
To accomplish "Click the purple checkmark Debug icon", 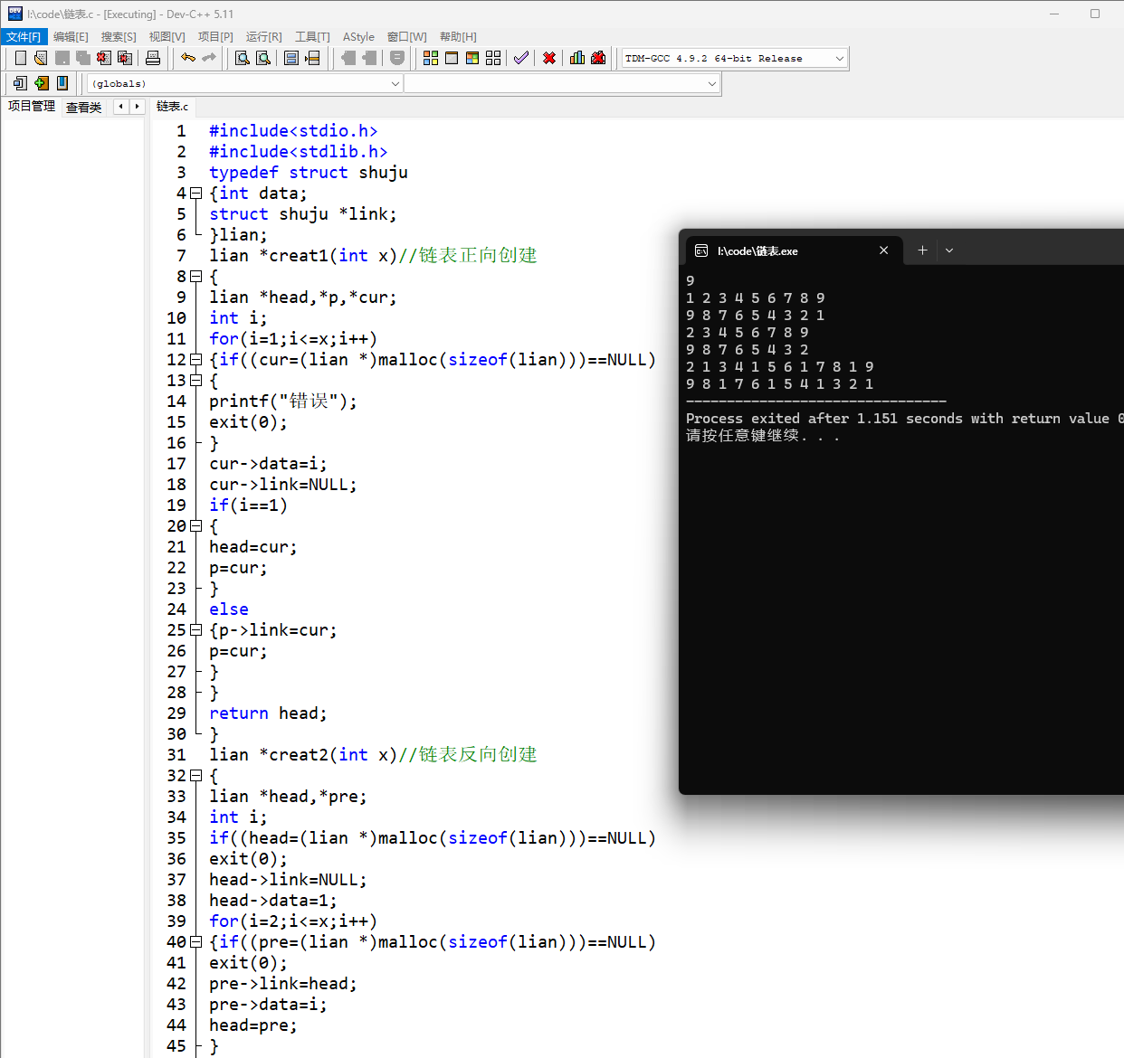I will [521, 58].
